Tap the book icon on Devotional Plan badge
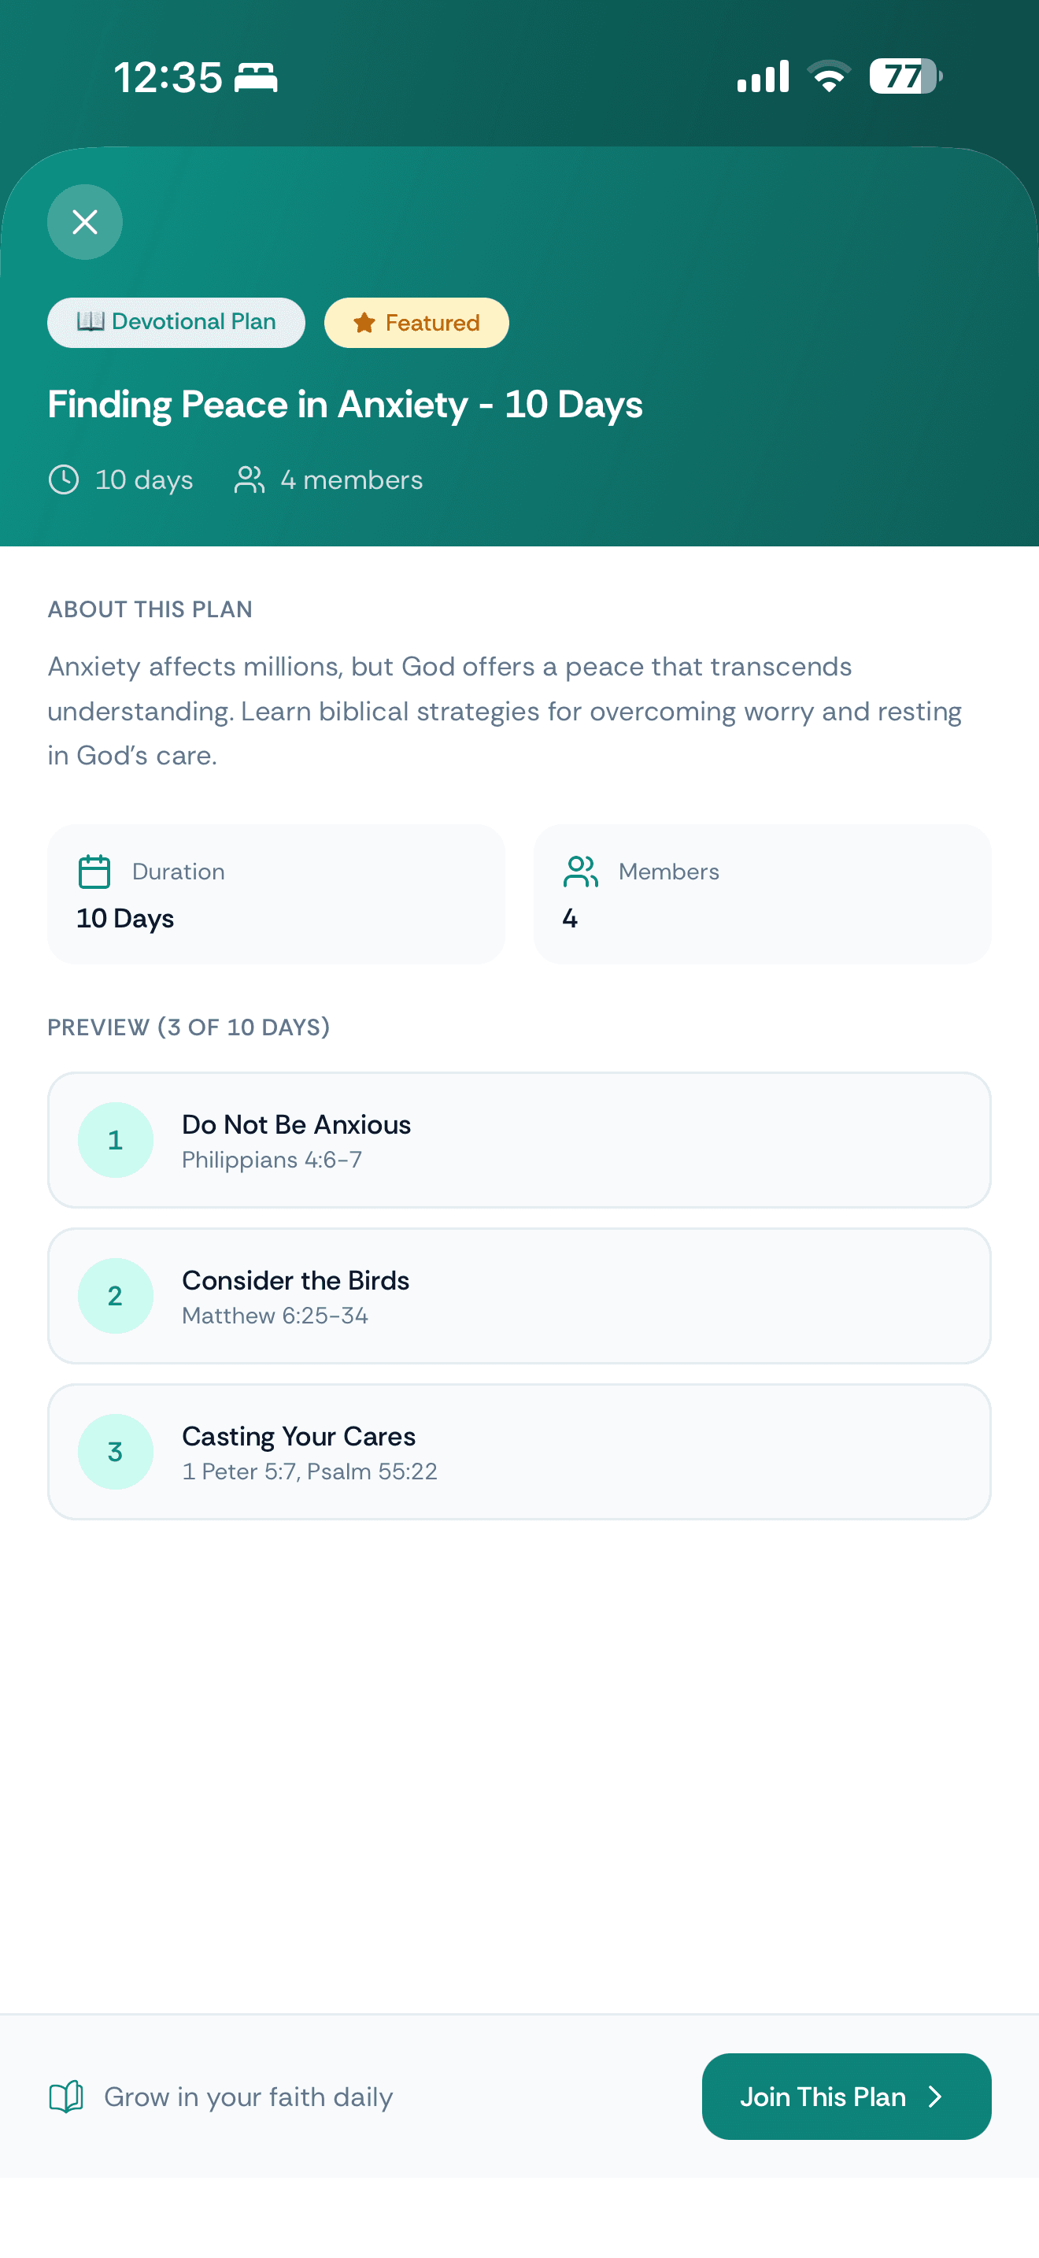This screenshot has width=1039, height=2258. coord(91,322)
